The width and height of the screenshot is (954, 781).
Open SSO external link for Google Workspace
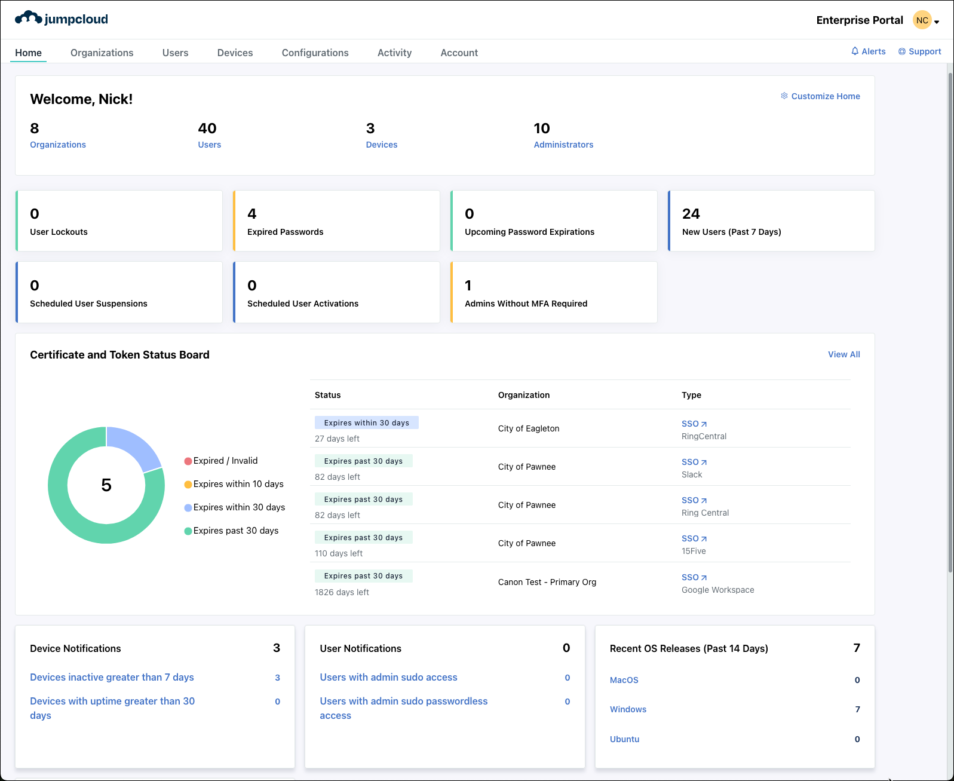coord(694,577)
